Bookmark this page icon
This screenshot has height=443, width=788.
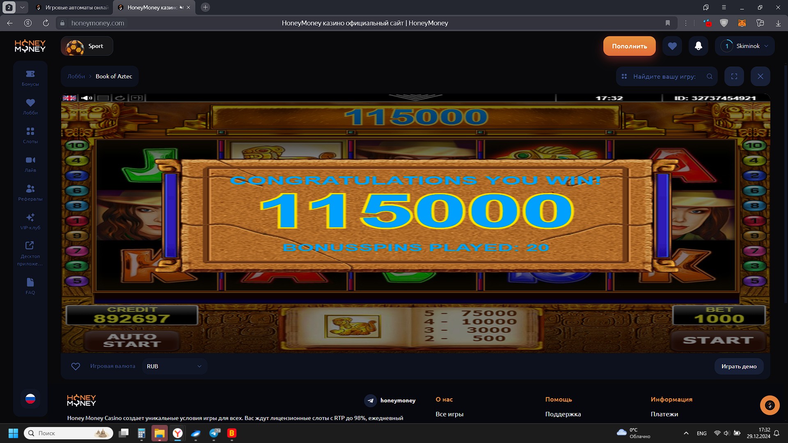click(x=668, y=23)
